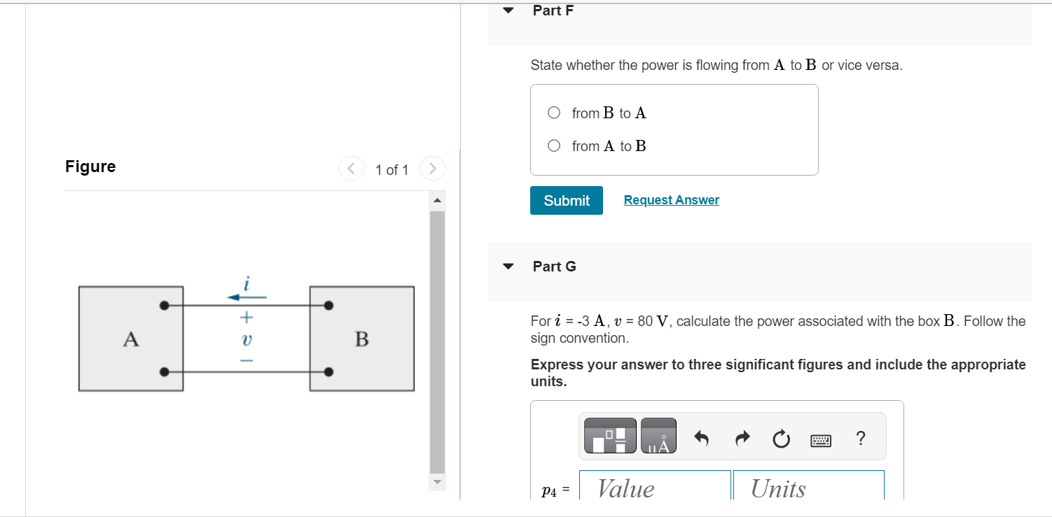Select the 'from A to B' radio button
The width and height of the screenshot is (1052, 517).
pyautogui.click(x=553, y=145)
